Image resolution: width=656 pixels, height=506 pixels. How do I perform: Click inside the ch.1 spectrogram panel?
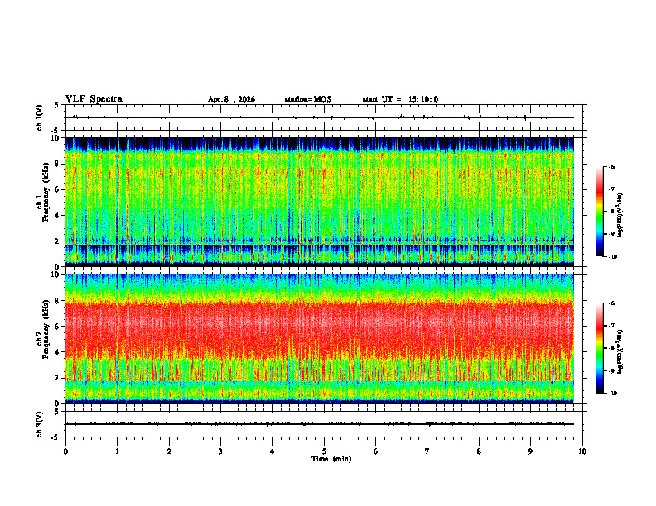320,202
